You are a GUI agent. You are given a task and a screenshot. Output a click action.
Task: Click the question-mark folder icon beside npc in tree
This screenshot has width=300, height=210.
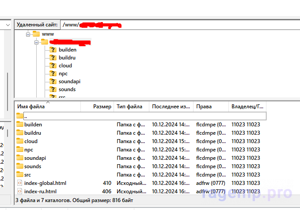pos(53,74)
